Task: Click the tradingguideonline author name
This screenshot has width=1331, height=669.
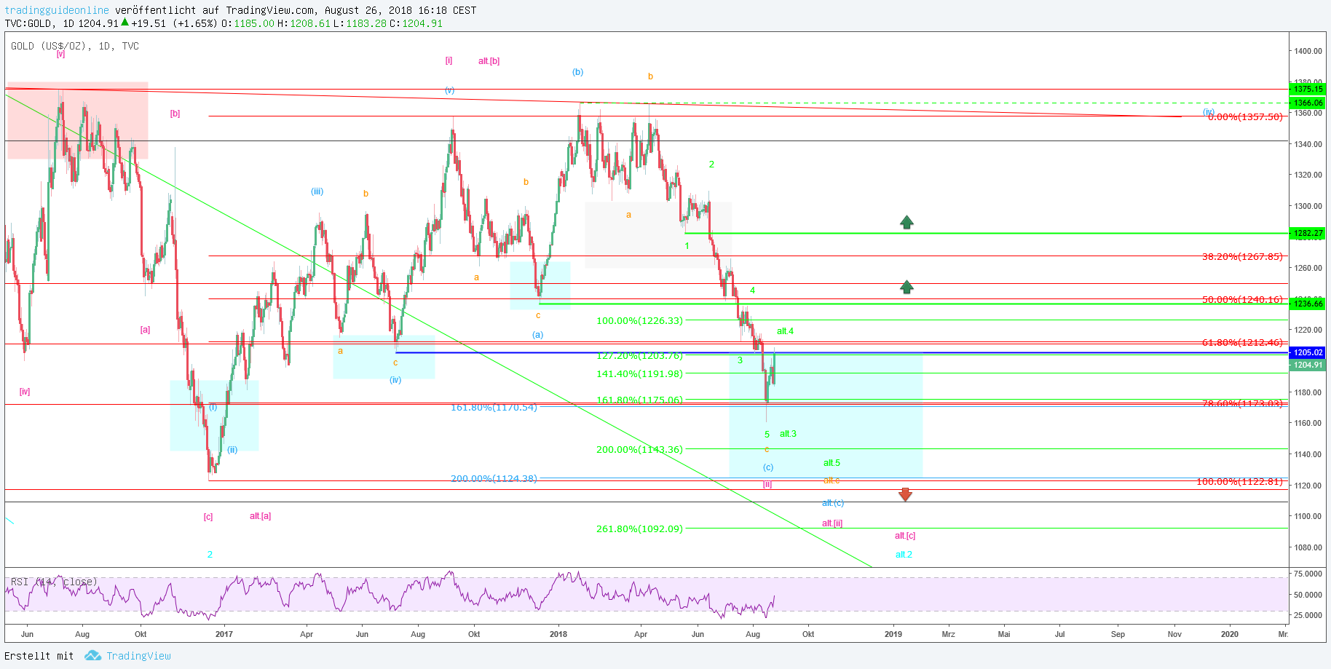Action: coord(57,10)
